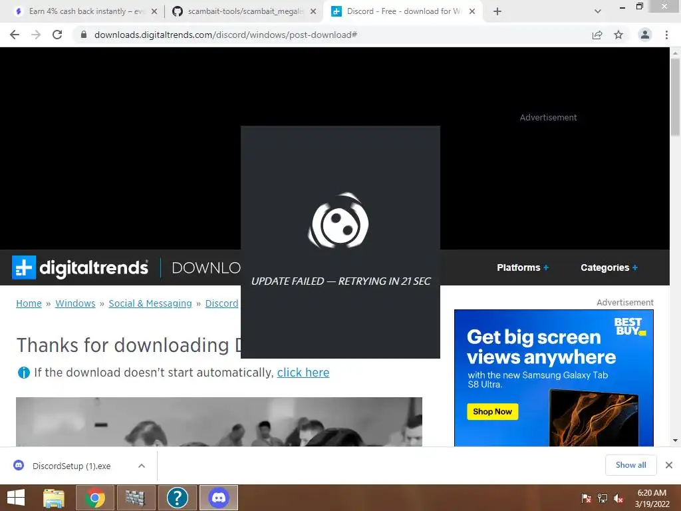View site security lock info
The height and width of the screenshot is (511, 681).
click(83, 35)
